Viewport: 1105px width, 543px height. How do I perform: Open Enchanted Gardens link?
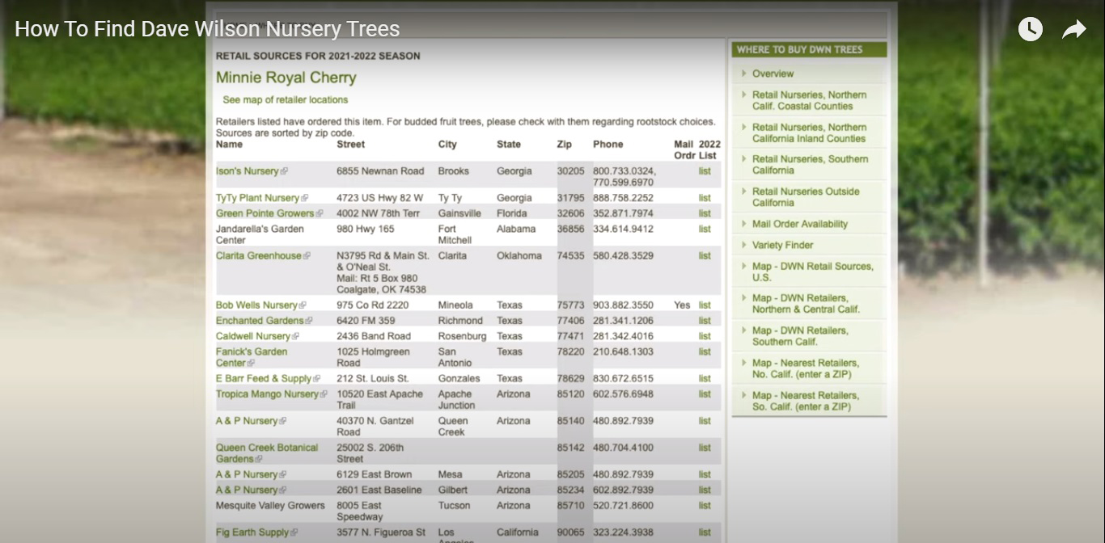coord(260,321)
